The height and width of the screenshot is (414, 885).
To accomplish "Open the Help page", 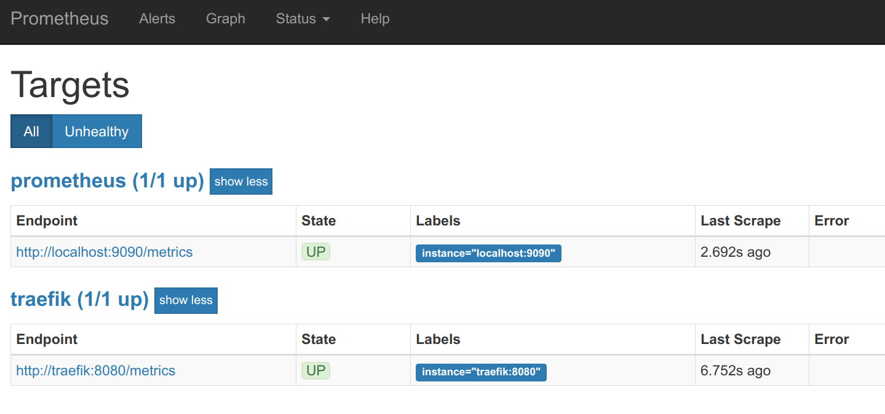I will 375,19.
